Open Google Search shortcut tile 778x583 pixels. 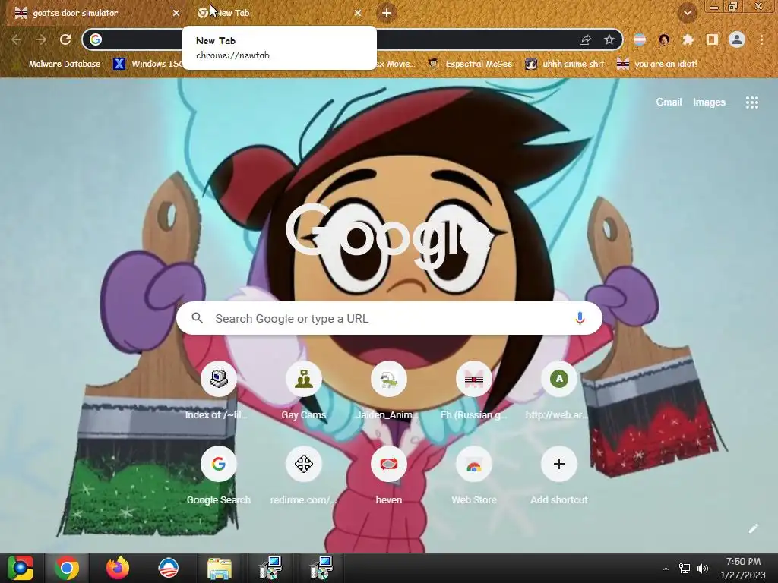click(218, 475)
